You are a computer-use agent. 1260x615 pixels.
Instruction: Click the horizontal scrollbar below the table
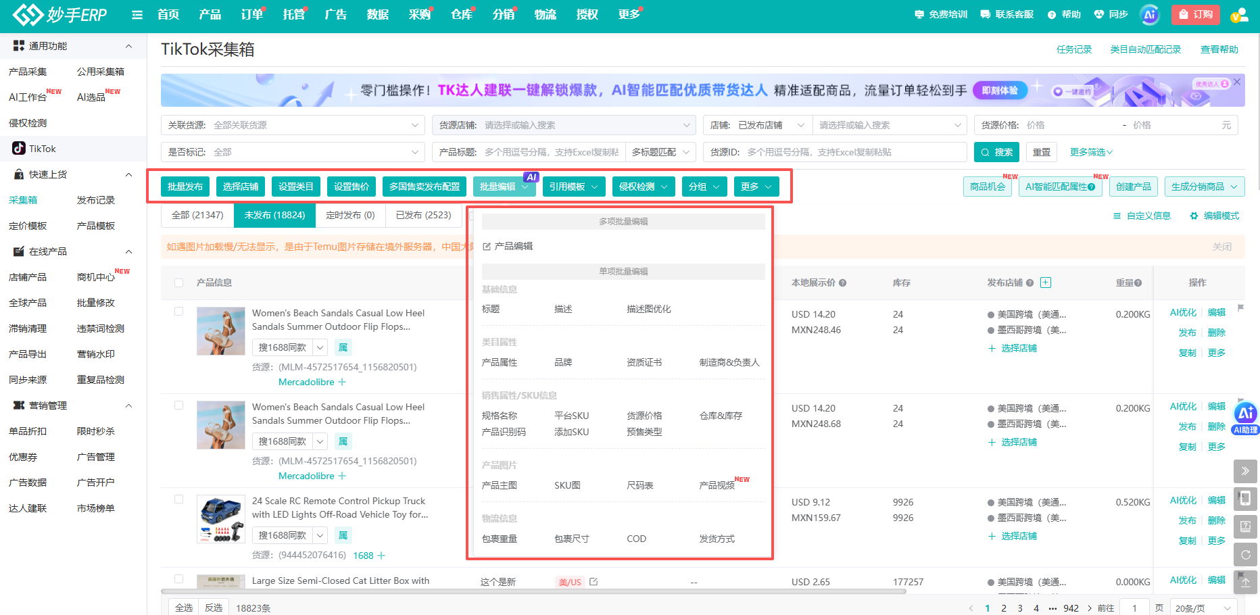click(533, 591)
